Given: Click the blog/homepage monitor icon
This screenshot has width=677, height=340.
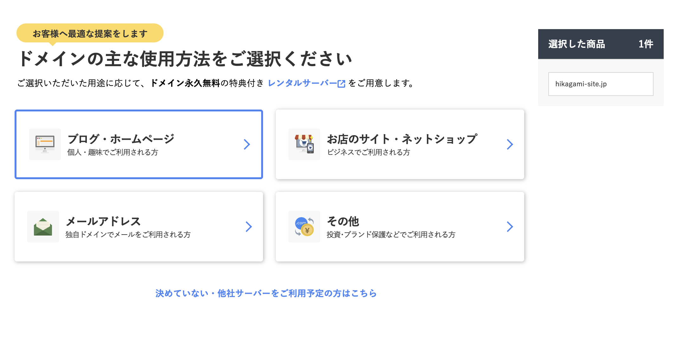Looking at the screenshot, I should tap(45, 144).
